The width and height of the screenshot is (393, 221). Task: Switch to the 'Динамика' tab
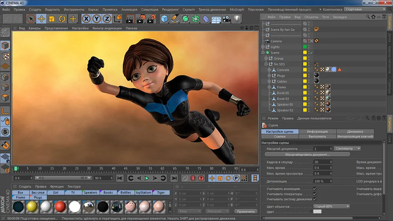[x=355, y=131]
